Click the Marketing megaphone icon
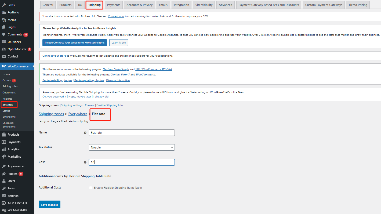This screenshot has height=214, width=381. pyautogui.click(x=4, y=157)
